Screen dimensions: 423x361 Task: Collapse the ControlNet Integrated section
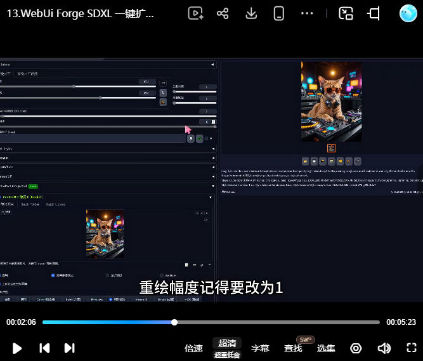point(213,186)
